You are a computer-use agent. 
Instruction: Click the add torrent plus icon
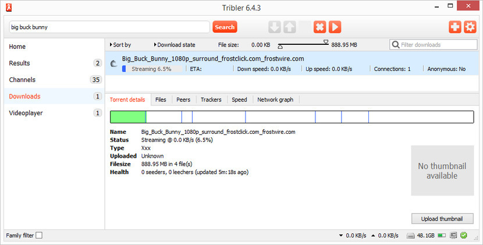(x=454, y=27)
